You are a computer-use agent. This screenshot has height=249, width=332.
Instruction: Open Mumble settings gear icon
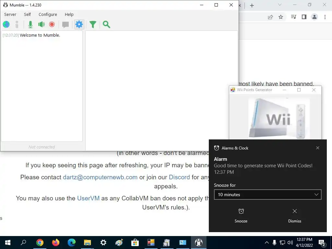pyautogui.click(x=79, y=24)
